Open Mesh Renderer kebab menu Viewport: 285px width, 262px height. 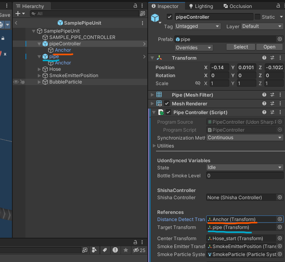point(280,103)
